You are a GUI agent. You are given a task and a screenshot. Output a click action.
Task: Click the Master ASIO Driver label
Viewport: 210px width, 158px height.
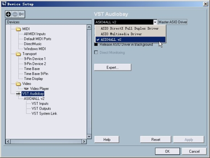point(173,22)
